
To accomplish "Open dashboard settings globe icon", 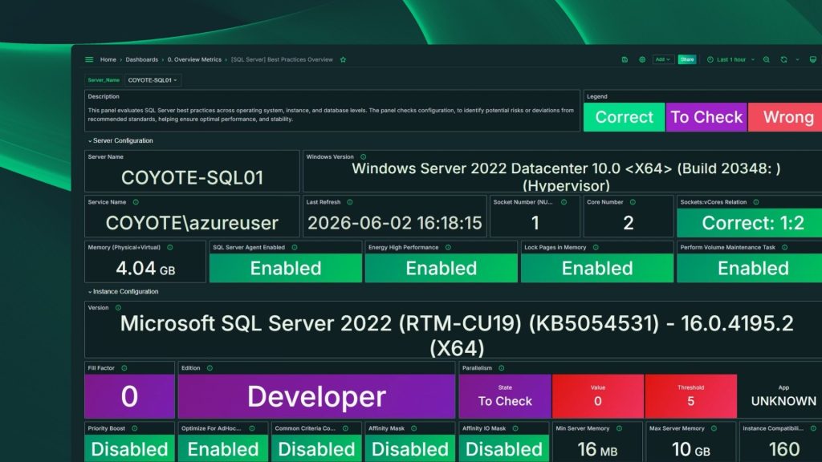I will pos(642,59).
